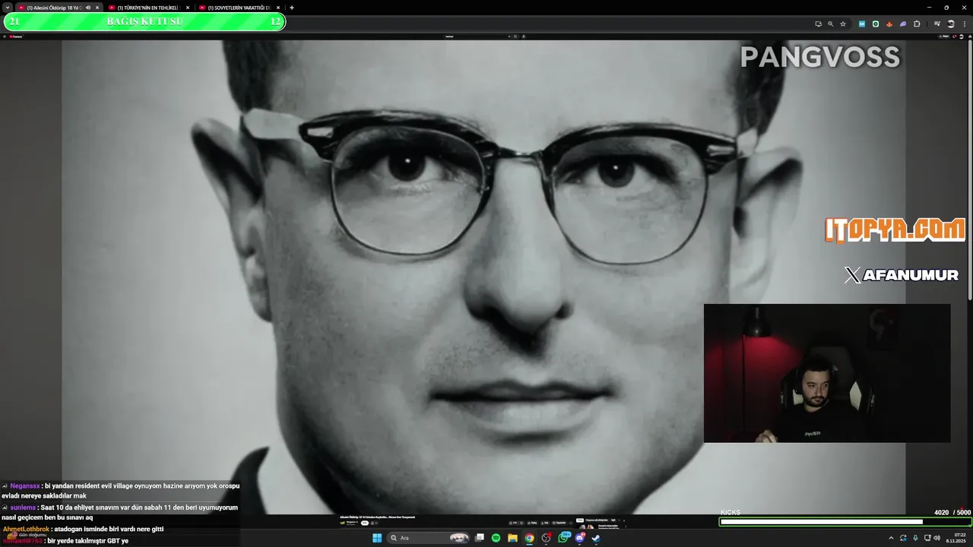Click the KICKS goal progress bar

click(845, 522)
